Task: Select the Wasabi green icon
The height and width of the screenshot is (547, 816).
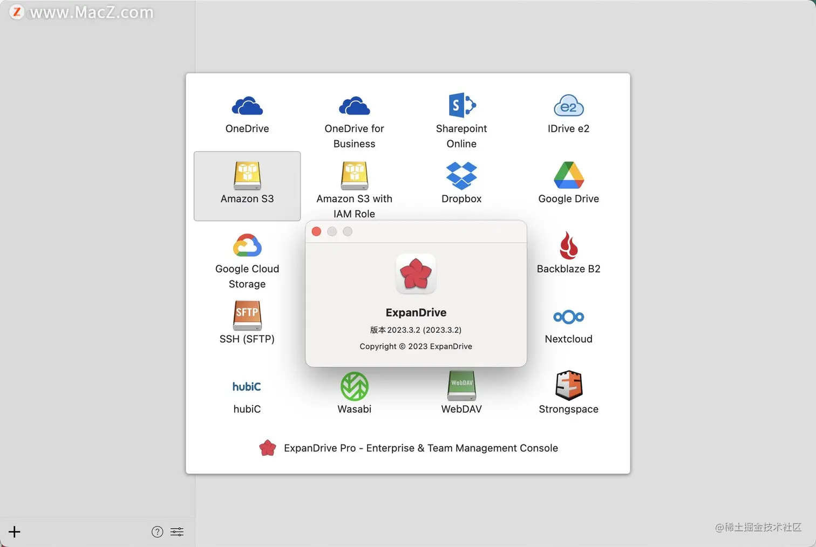Action: [355, 386]
